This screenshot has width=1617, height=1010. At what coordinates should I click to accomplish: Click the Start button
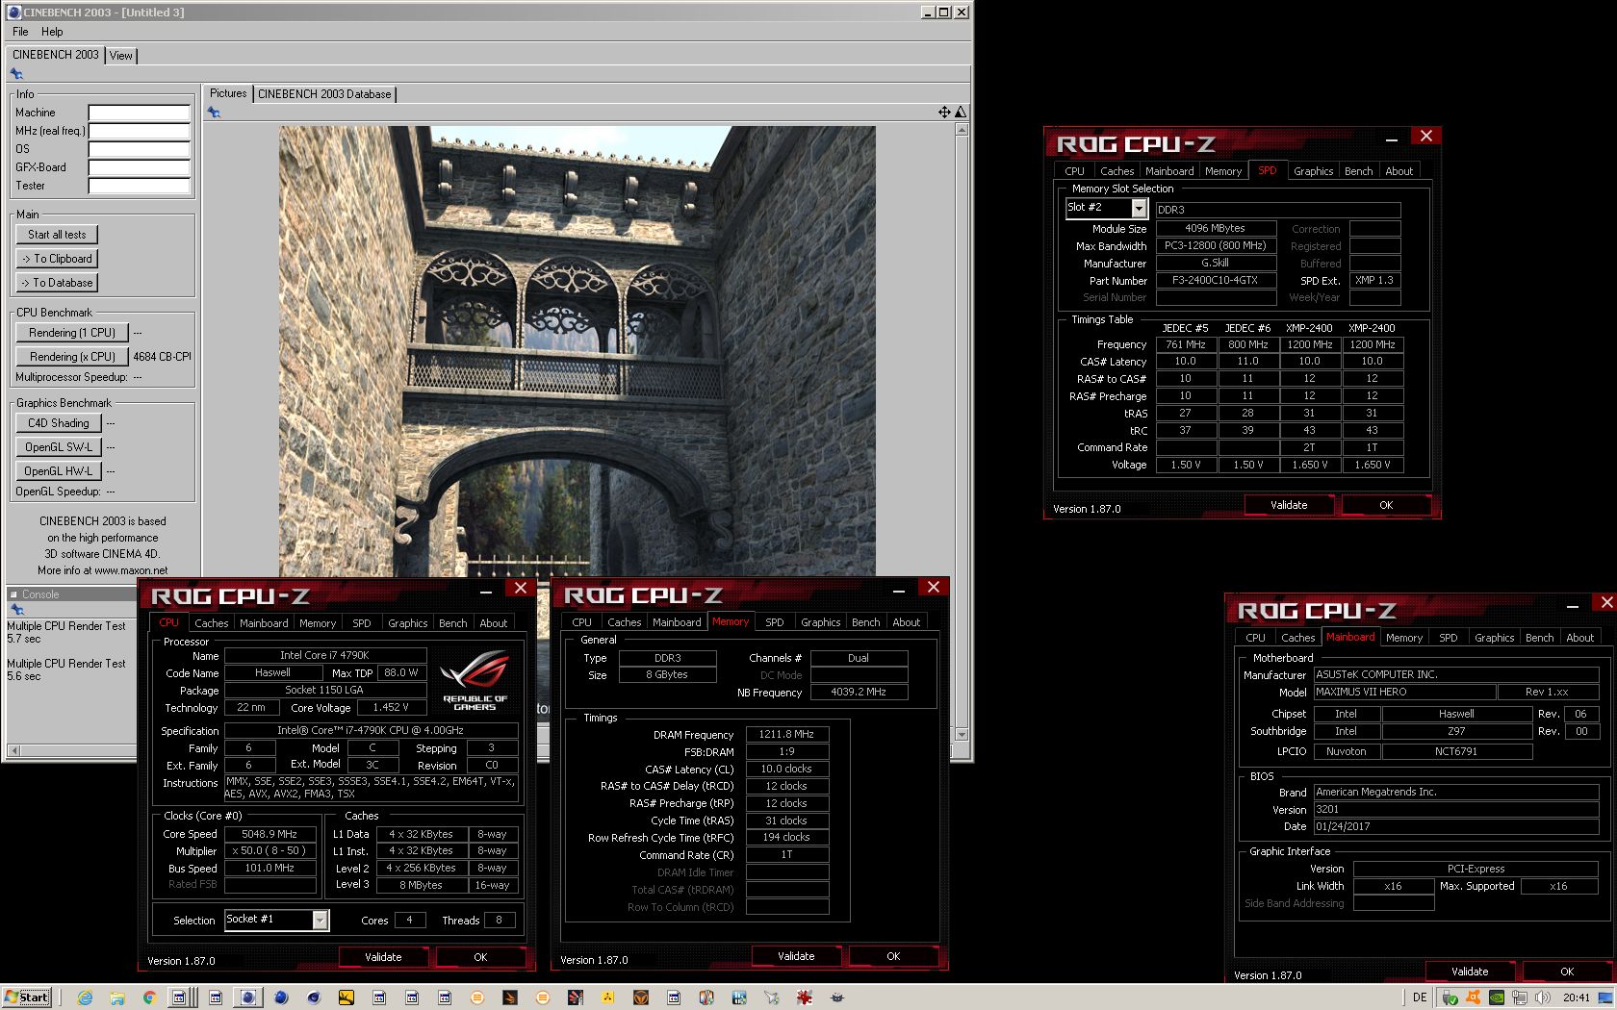coord(27,997)
